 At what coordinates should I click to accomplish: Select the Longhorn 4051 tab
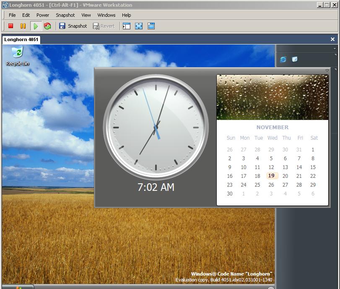21,39
